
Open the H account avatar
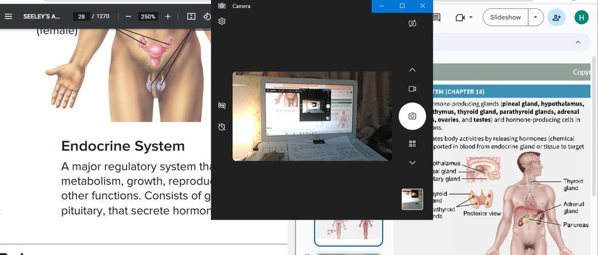click(581, 17)
